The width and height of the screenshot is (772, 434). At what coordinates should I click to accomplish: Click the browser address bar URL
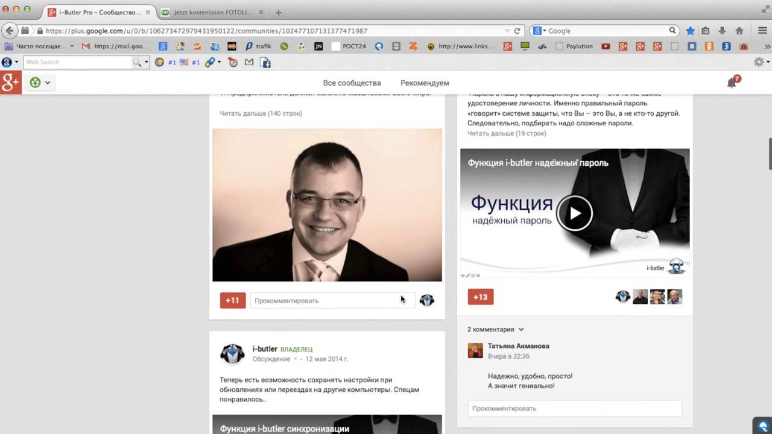pos(206,31)
